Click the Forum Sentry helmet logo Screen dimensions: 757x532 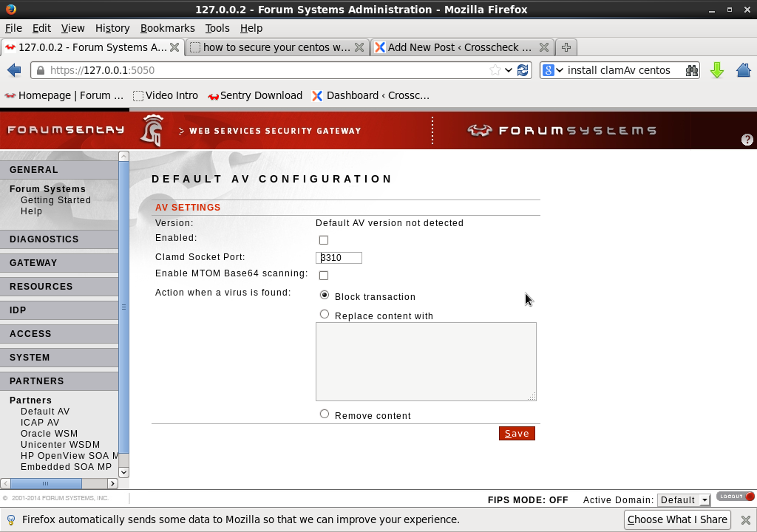pyautogui.click(x=152, y=130)
